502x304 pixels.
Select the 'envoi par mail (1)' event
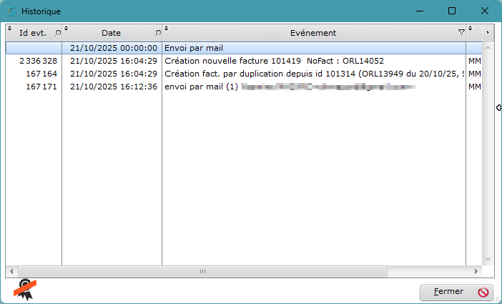click(x=314, y=87)
